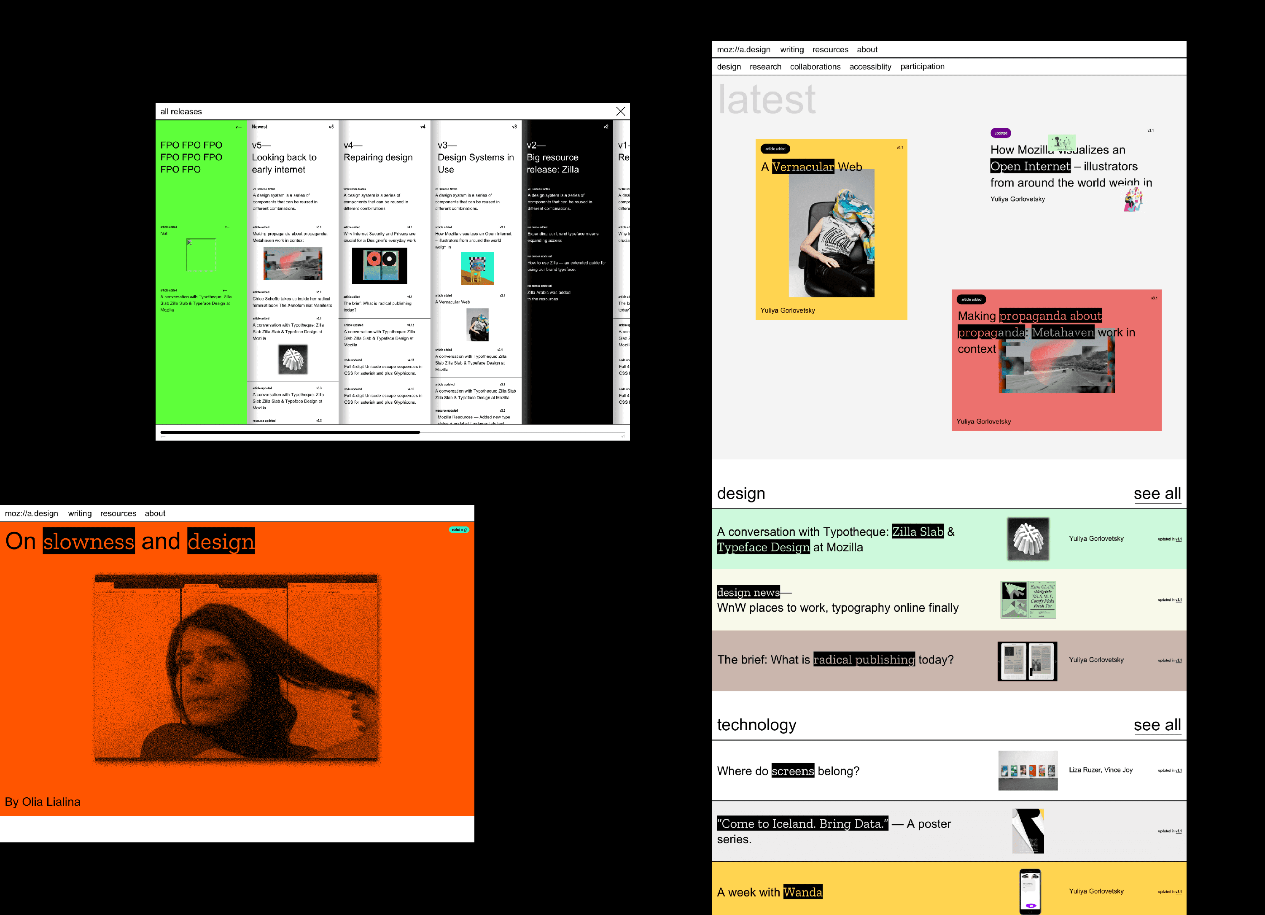Open resources menu in the latest page window

tap(830, 50)
